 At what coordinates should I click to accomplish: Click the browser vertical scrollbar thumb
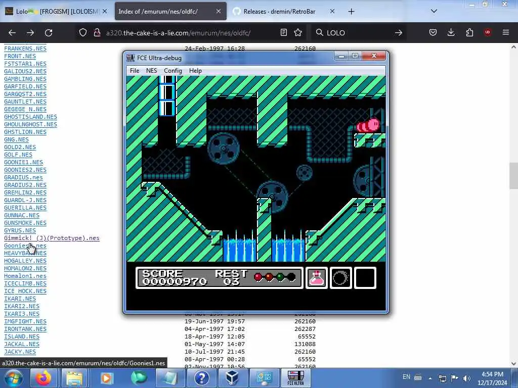pyautogui.click(x=513, y=175)
